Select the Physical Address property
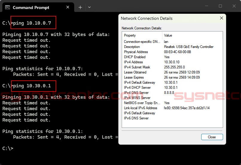The image size is (241, 165). click(x=136, y=52)
